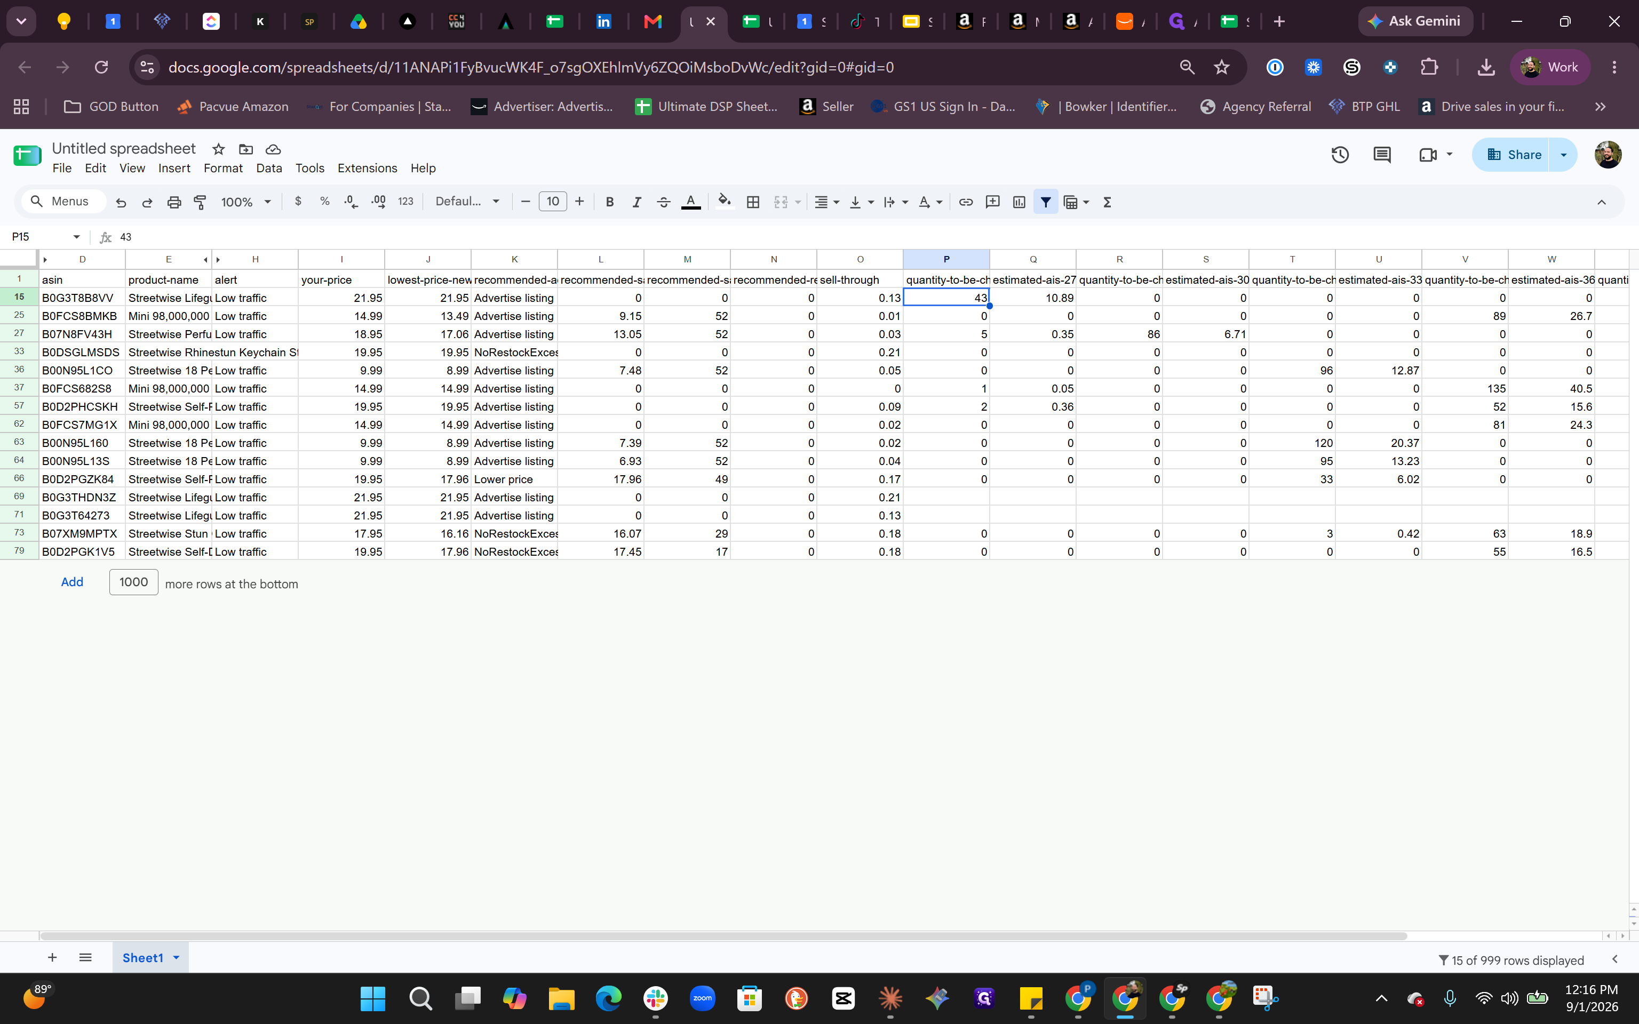This screenshot has height=1024, width=1639.
Task: Open the zoom 100% dropdown
Action: [246, 202]
